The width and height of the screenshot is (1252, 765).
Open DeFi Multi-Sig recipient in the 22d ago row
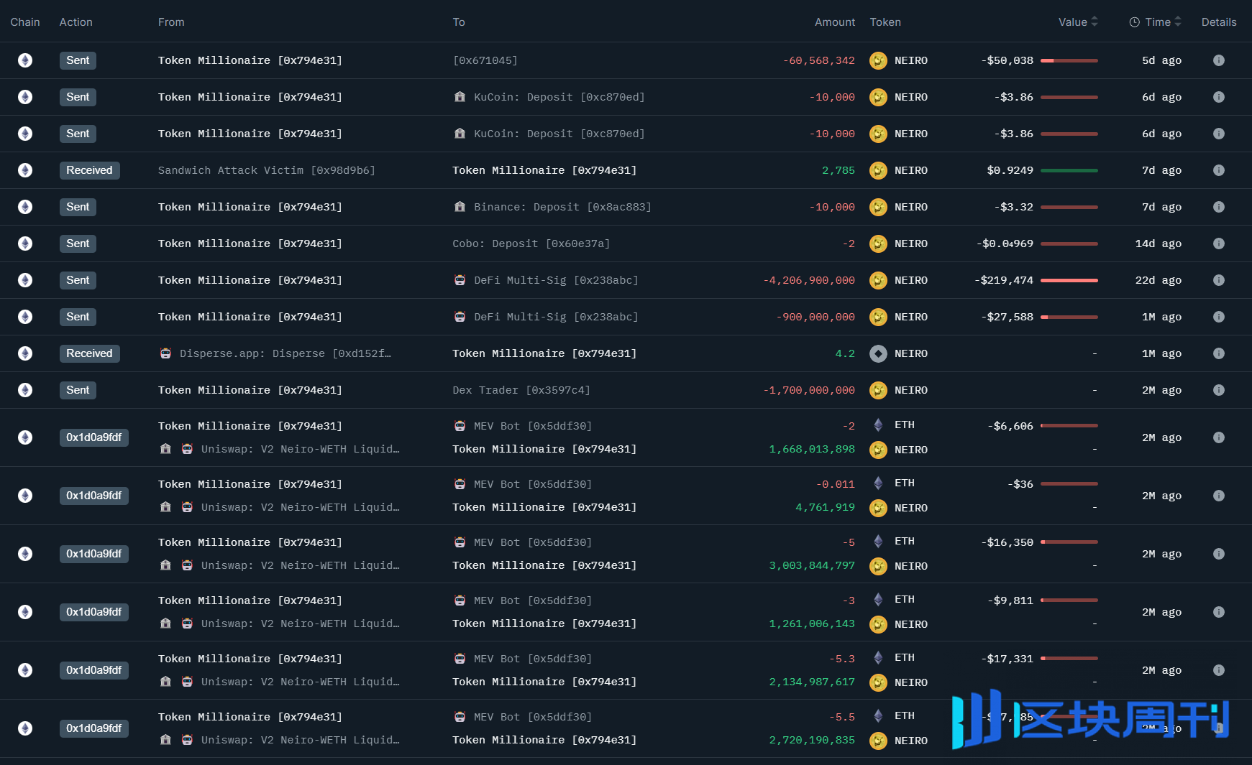click(x=556, y=280)
